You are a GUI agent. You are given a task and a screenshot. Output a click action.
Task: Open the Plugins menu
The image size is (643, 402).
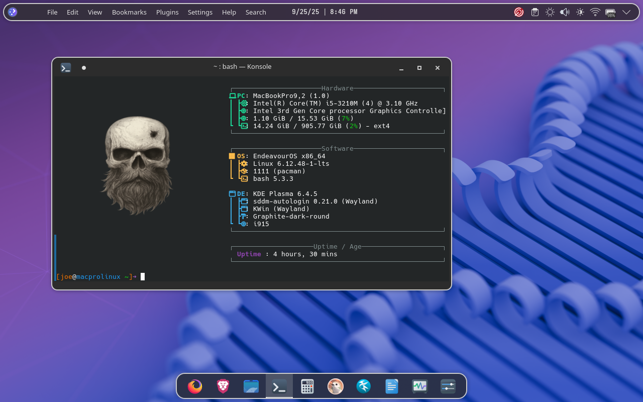(167, 12)
